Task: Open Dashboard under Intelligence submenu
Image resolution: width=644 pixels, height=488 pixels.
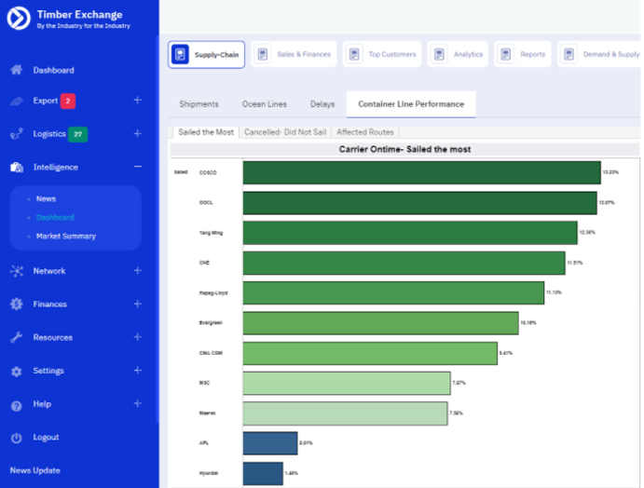Action: pyautogui.click(x=55, y=218)
